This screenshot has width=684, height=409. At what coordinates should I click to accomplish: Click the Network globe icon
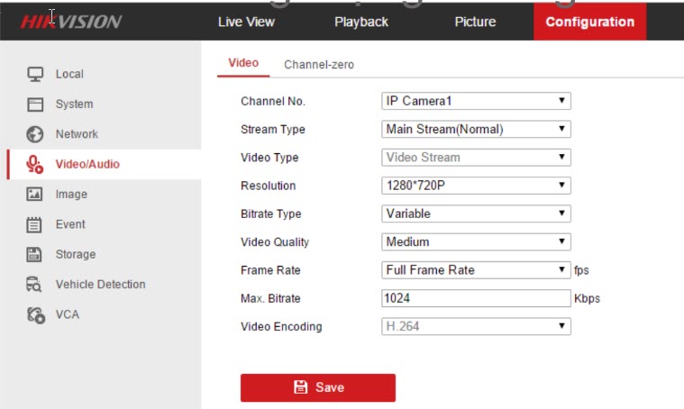(35, 134)
